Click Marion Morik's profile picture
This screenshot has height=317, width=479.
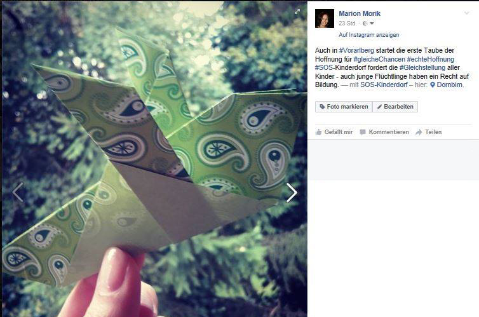tap(325, 18)
